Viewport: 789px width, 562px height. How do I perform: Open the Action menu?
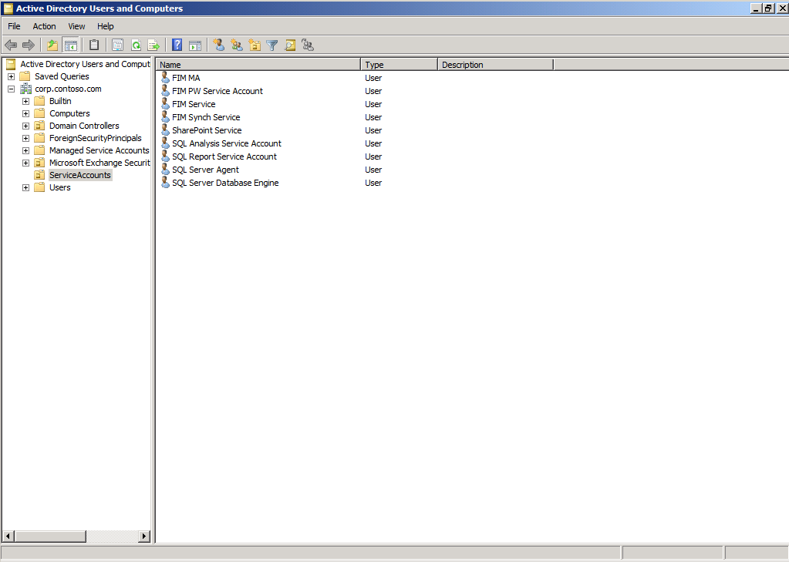(44, 26)
